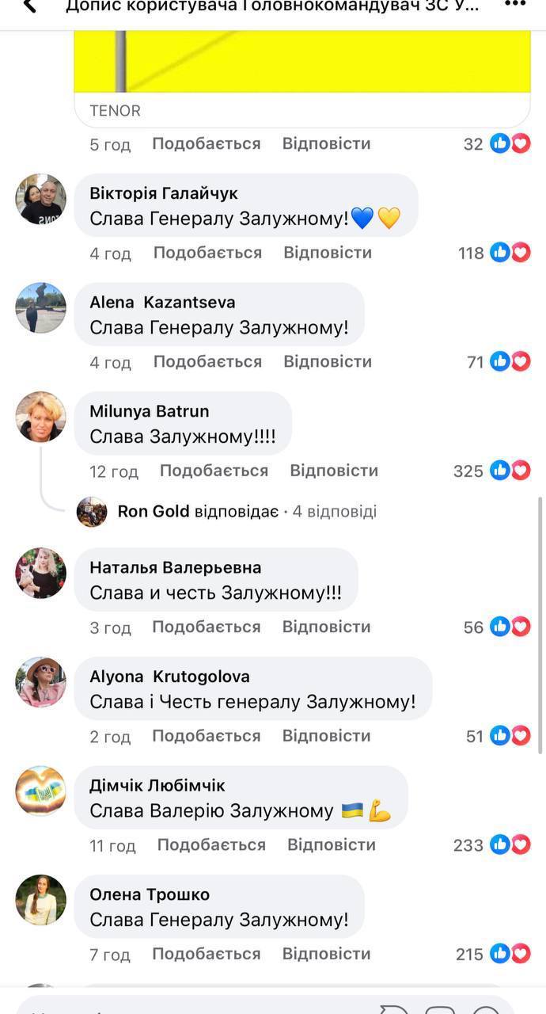Reply to Milunya Batrun's comment
The width and height of the screenshot is (546, 1014).
tap(334, 471)
